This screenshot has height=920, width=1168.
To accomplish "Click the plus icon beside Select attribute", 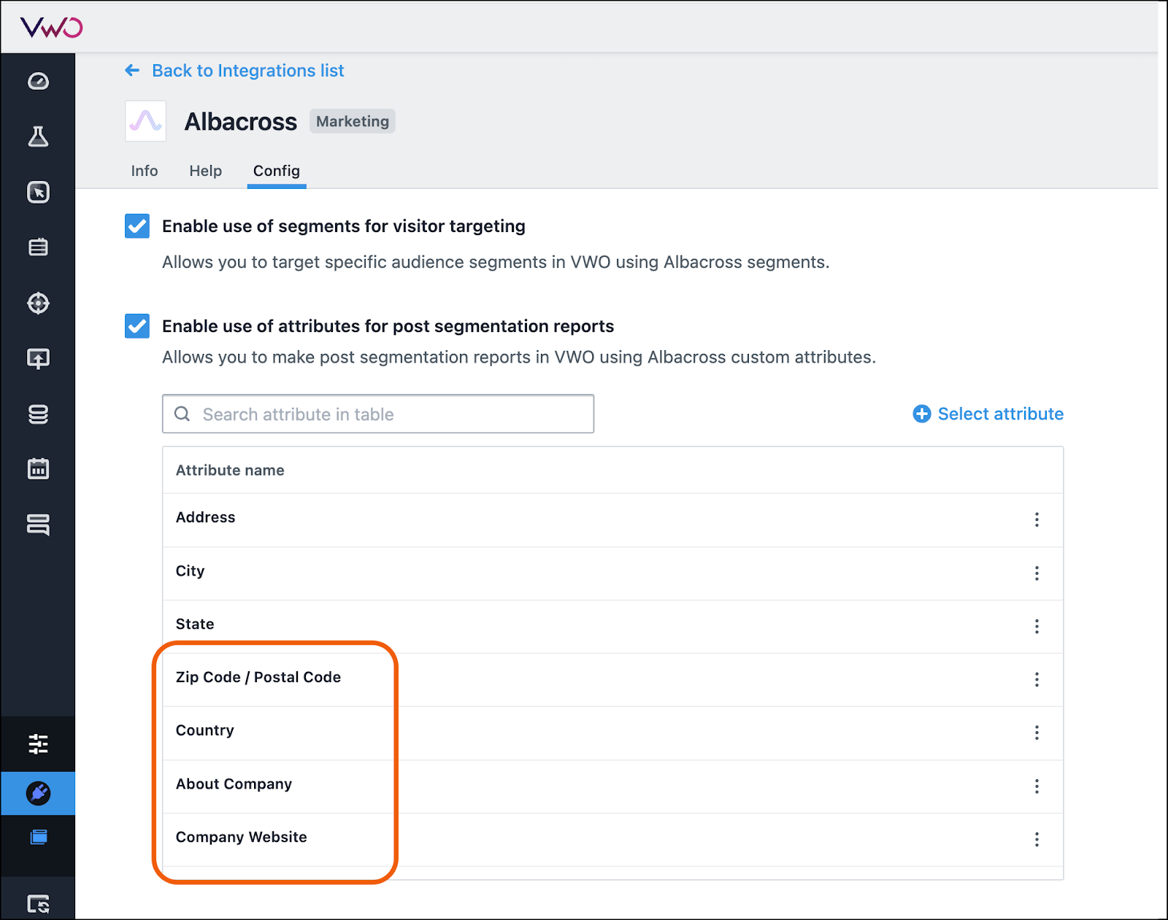I will (922, 414).
